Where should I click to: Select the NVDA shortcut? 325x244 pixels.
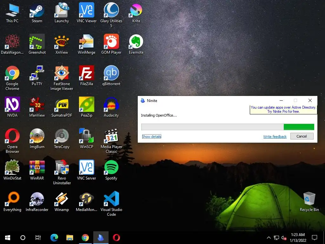[x=12, y=107]
